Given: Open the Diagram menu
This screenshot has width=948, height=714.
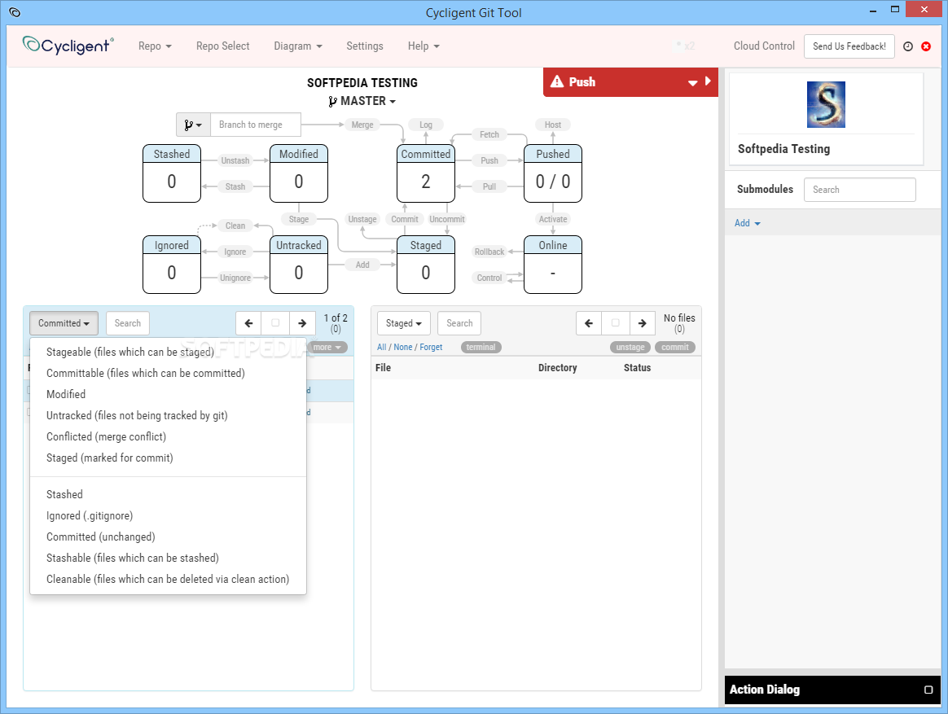Looking at the screenshot, I should 298,46.
